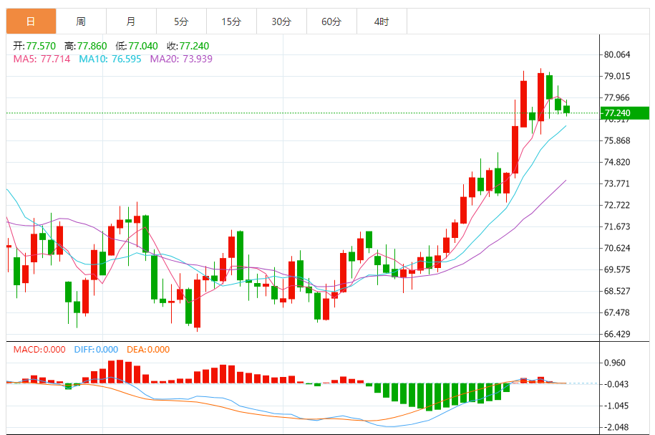Image resolution: width=655 pixels, height=435 pixels.
Task: Click the 71.673 price axis label
Action: pyautogui.click(x=617, y=226)
